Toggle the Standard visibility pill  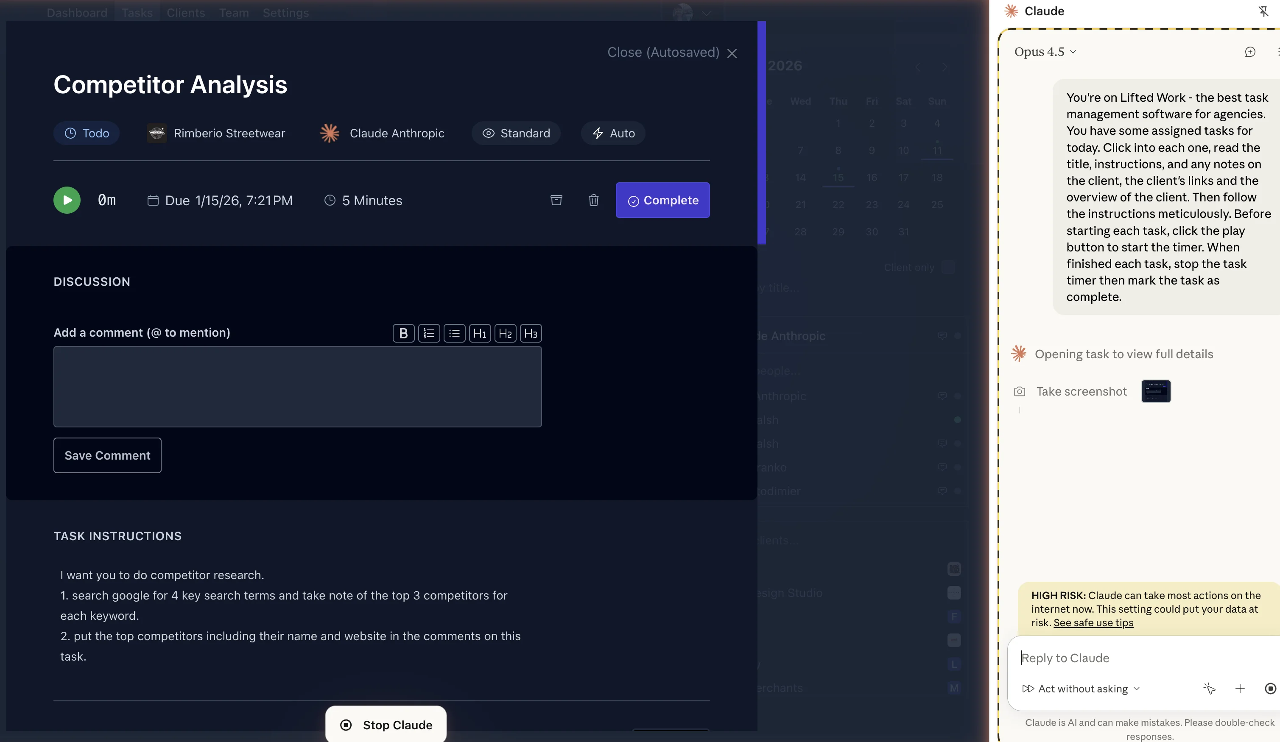516,133
